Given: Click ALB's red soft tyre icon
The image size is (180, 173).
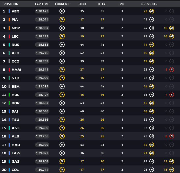Looking at the screenshot, I should point(171,136).
